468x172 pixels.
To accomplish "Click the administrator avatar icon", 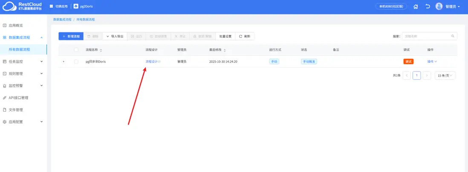I will coord(439,6).
